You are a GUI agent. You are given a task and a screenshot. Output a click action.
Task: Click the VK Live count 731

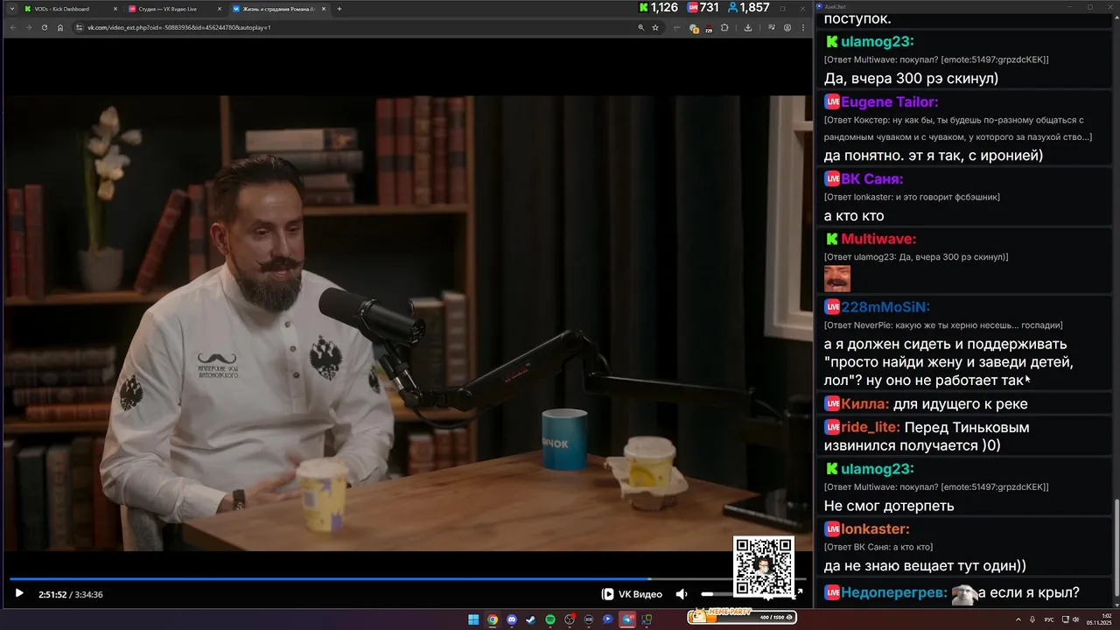tap(703, 7)
